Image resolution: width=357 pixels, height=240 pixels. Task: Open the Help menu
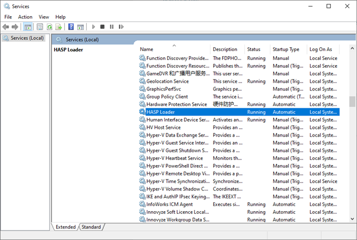point(61,17)
